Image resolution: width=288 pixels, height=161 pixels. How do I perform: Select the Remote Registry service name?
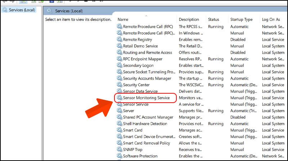(138, 40)
